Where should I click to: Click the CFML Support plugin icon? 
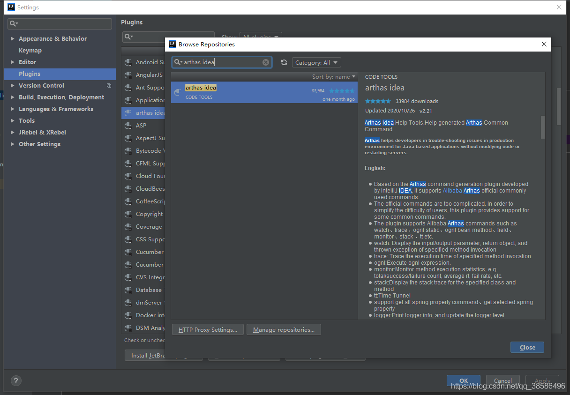click(x=127, y=164)
